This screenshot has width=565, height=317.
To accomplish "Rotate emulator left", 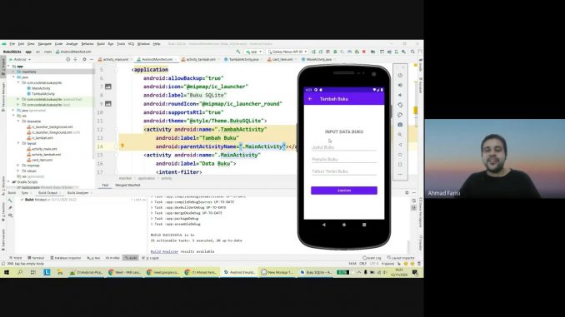I will click(400, 105).
